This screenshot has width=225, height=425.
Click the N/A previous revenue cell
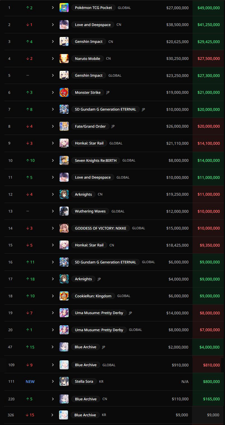pos(185,382)
